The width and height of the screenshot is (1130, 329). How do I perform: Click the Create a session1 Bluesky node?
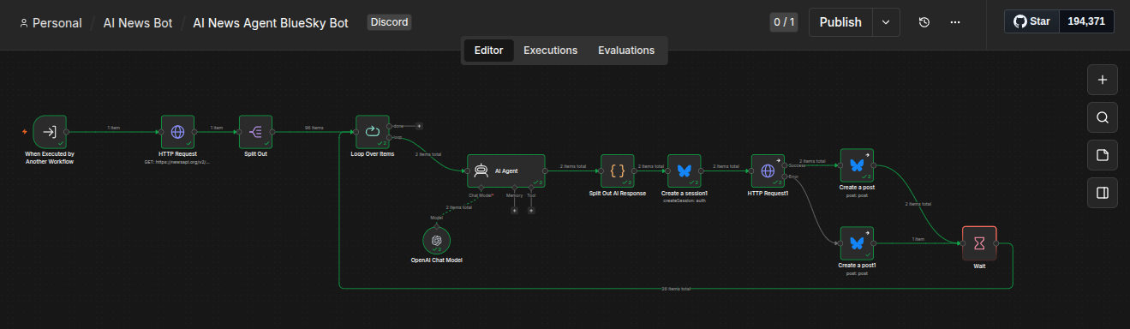pos(685,170)
